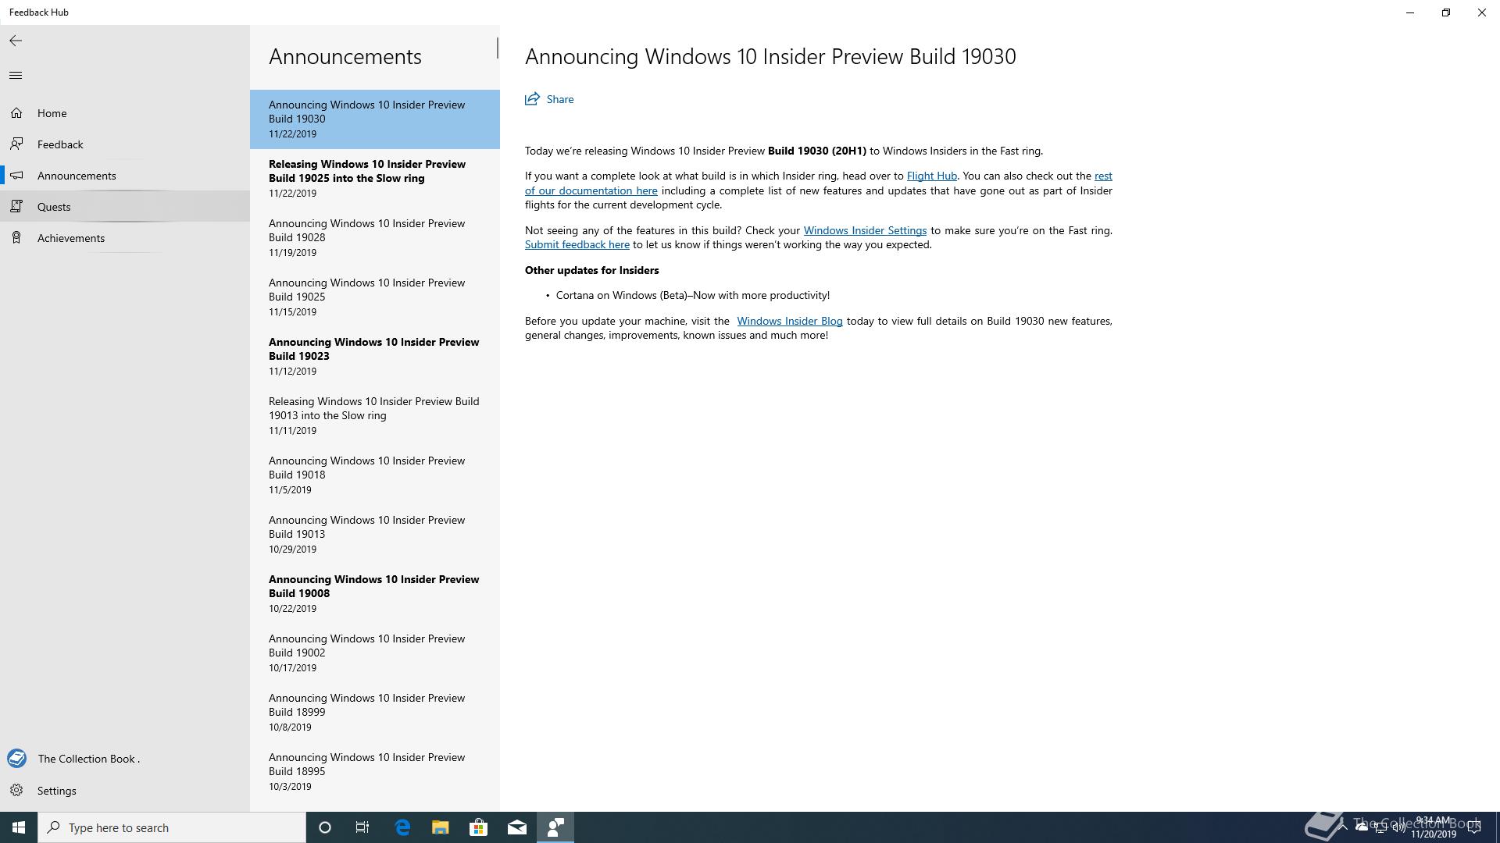Open the Achievements icon in sidebar
Viewport: 1500px width, 843px height.
click(x=16, y=238)
